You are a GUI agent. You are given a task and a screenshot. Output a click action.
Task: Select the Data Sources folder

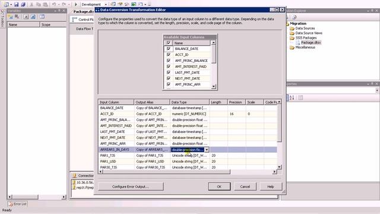point(305,29)
